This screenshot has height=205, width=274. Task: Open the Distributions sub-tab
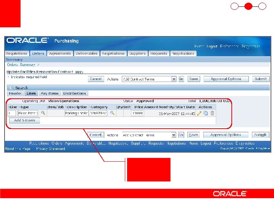click(75, 93)
